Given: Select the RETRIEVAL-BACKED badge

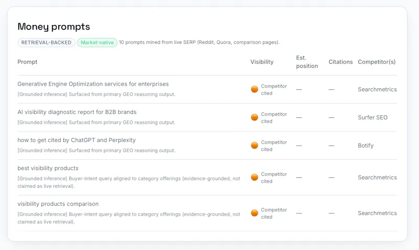Looking at the screenshot, I should 46,43.
